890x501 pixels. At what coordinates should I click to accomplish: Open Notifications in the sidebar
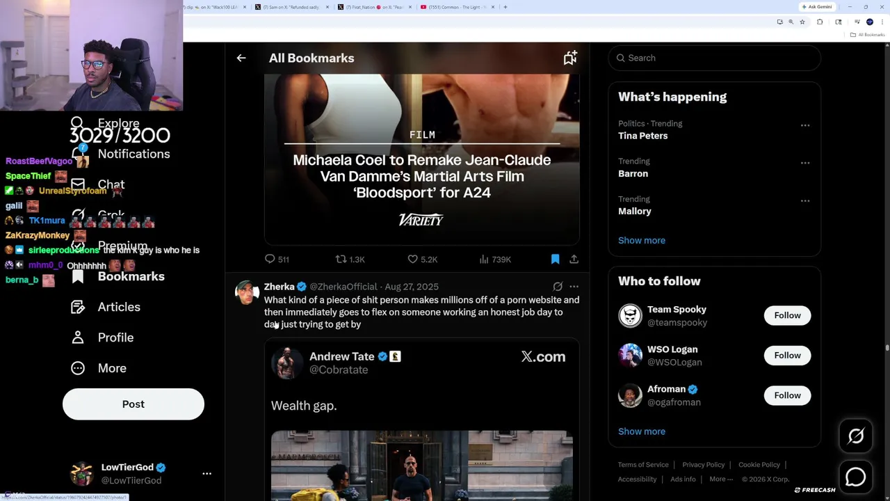pyautogui.click(x=133, y=154)
